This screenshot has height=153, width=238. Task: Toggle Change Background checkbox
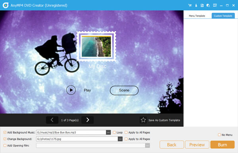pyautogui.click(x=5, y=139)
